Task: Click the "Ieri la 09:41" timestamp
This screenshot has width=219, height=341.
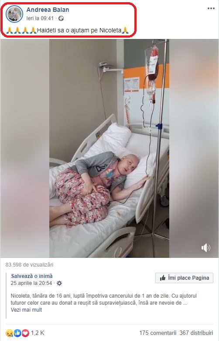Action: (40, 18)
